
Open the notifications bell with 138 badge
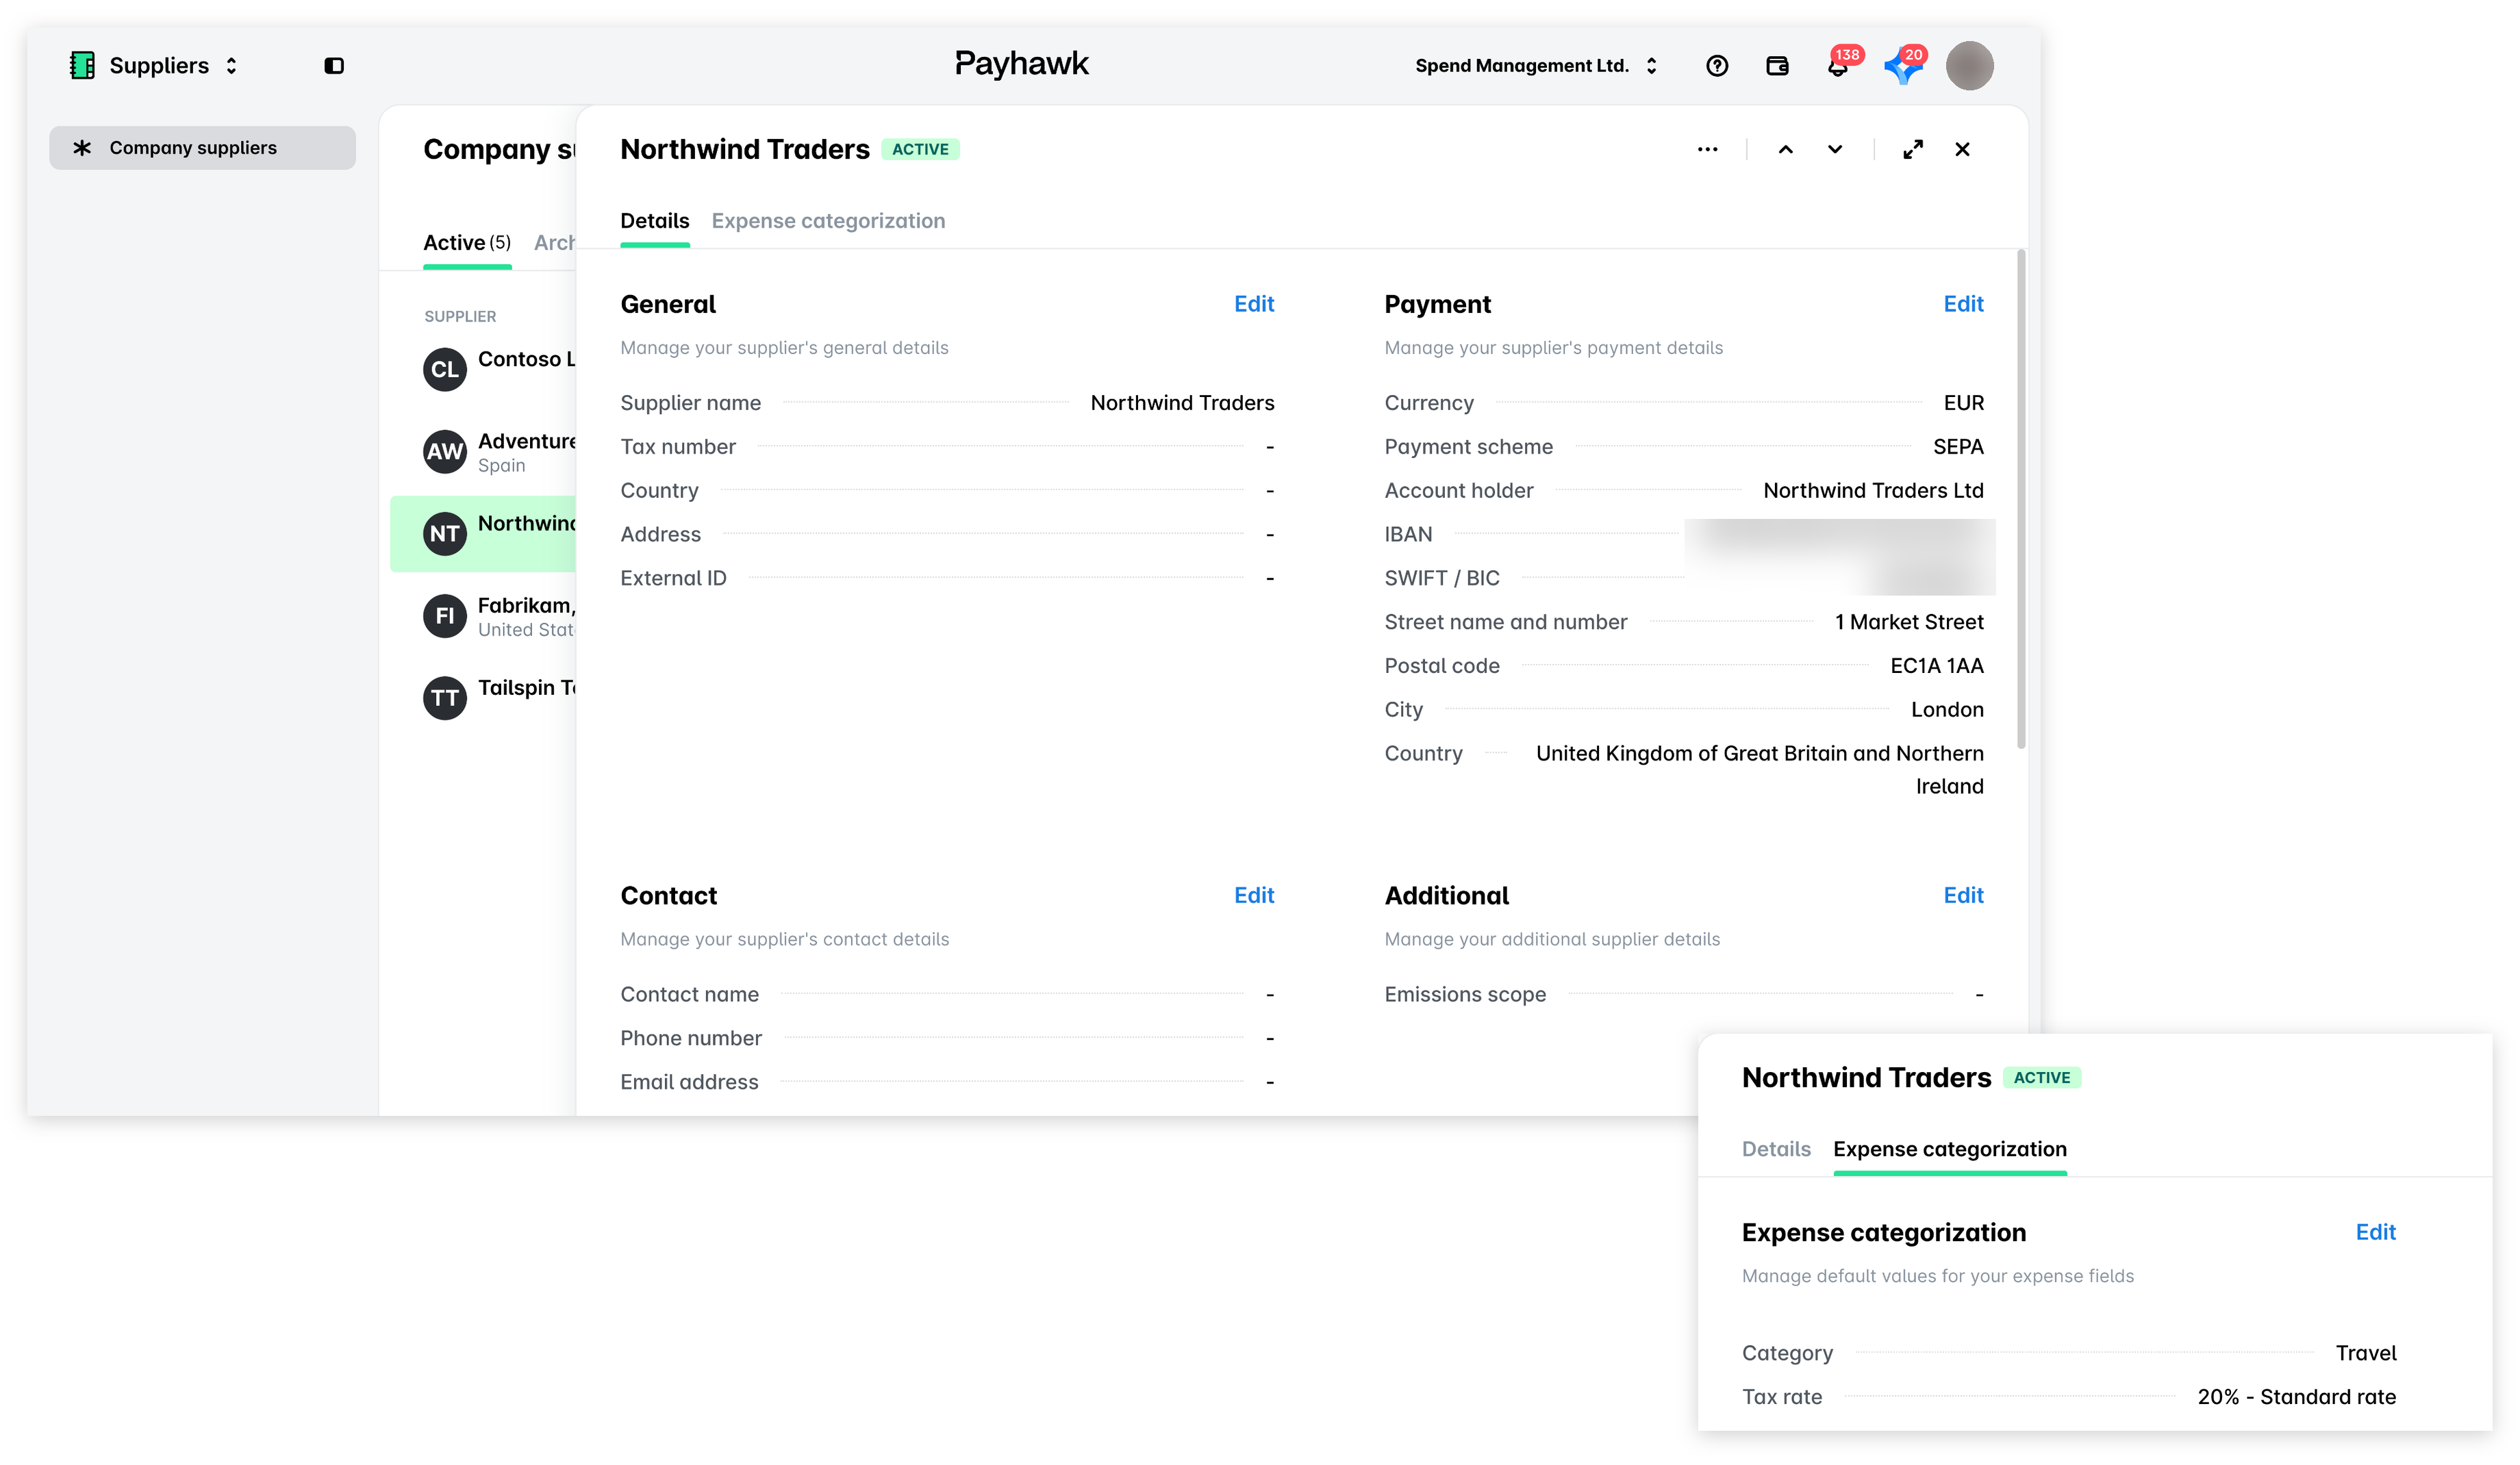pyautogui.click(x=1838, y=65)
